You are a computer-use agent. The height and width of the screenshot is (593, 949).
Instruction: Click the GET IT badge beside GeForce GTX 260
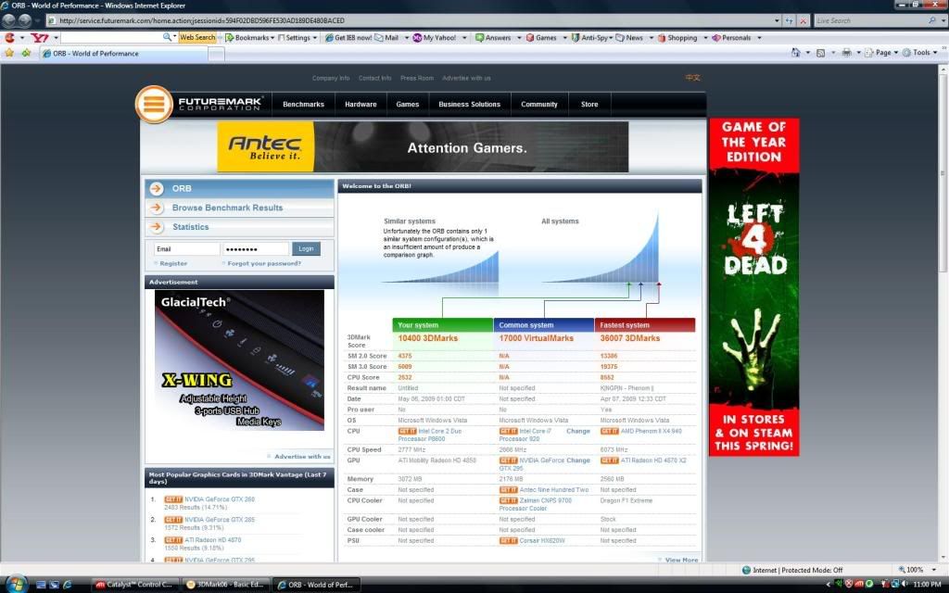tap(173, 499)
